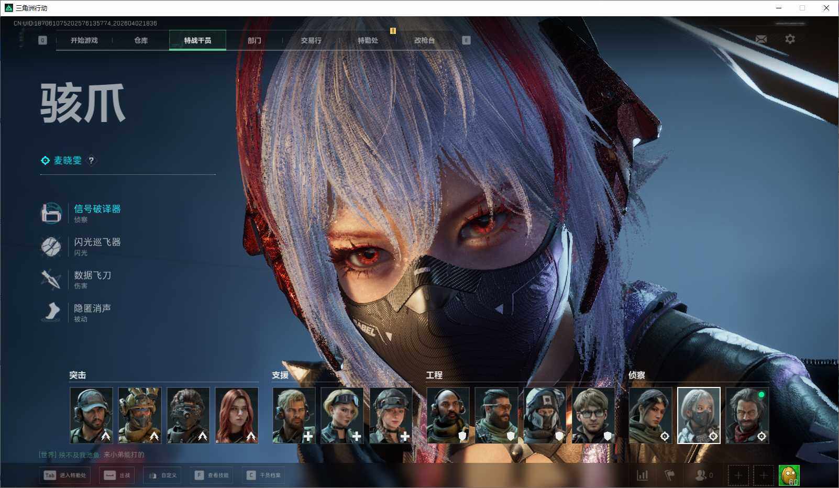Select 突击 operator with eye visor device

click(x=188, y=415)
